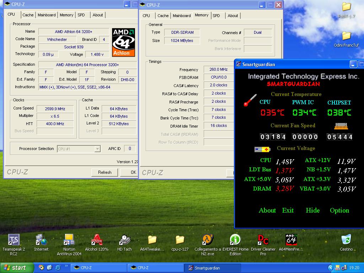Open Mainboard tab in the Memory tab window

click(182, 16)
